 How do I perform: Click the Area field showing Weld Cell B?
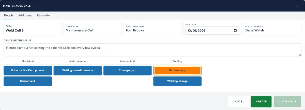[33, 29]
